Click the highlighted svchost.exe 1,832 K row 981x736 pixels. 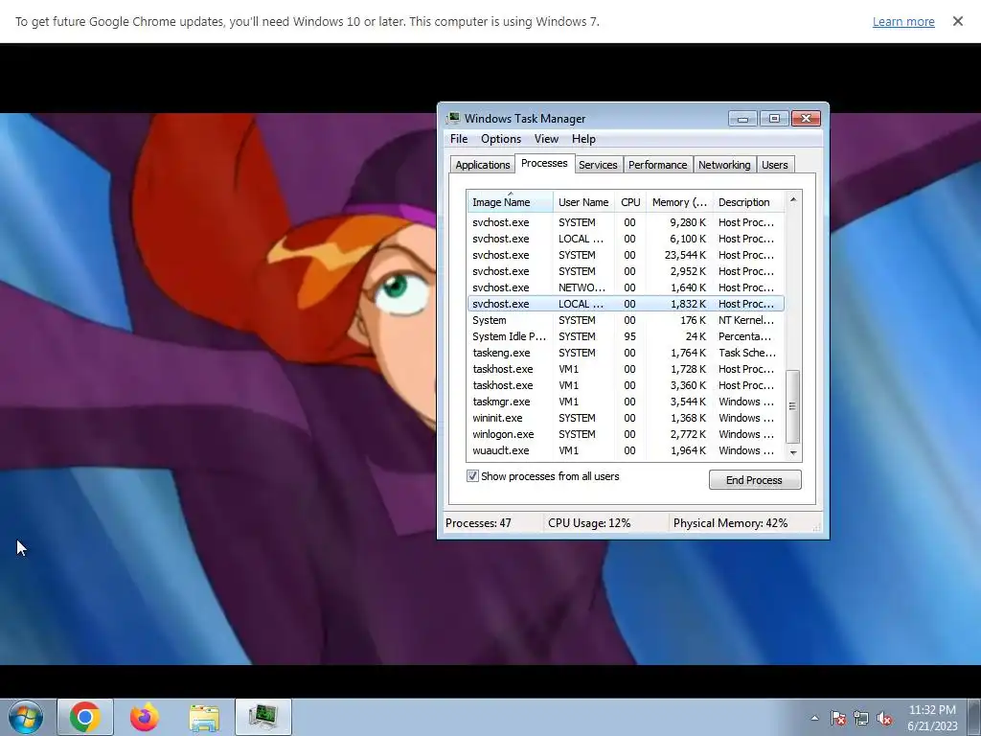click(x=626, y=304)
